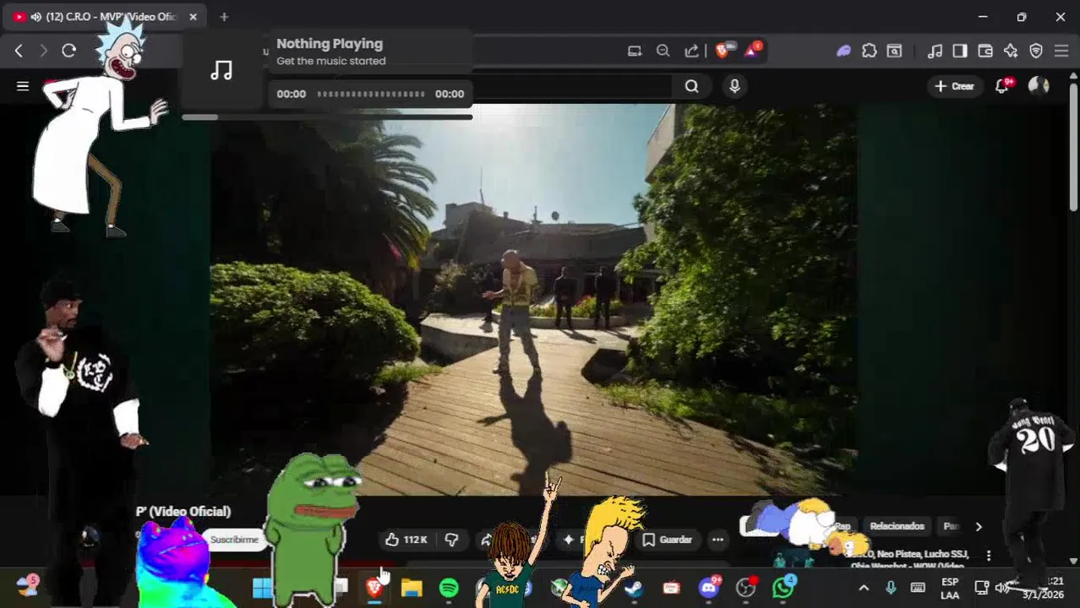Screen dimensions: 1080x608
Task: Click the video player to pause
Action: (x=534, y=299)
